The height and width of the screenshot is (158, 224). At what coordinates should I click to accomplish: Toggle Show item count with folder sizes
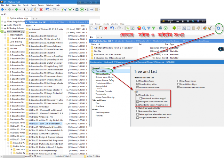(x=137, y=101)
